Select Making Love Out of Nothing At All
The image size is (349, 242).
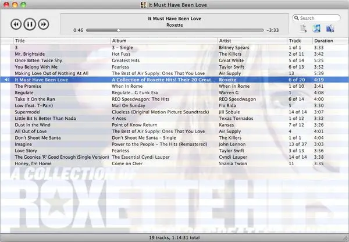[x=52, y=73]
